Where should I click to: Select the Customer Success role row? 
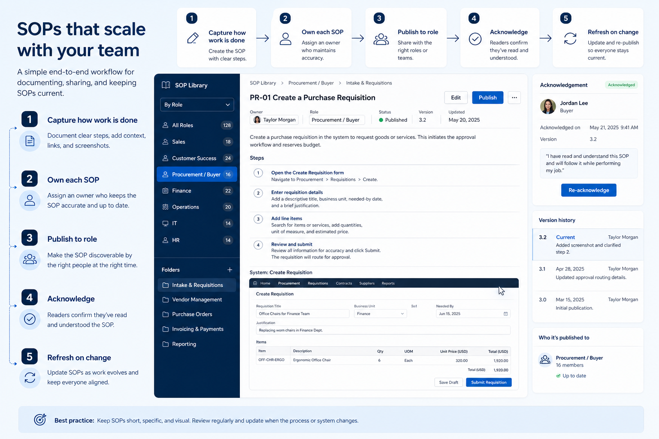[197, 158]
